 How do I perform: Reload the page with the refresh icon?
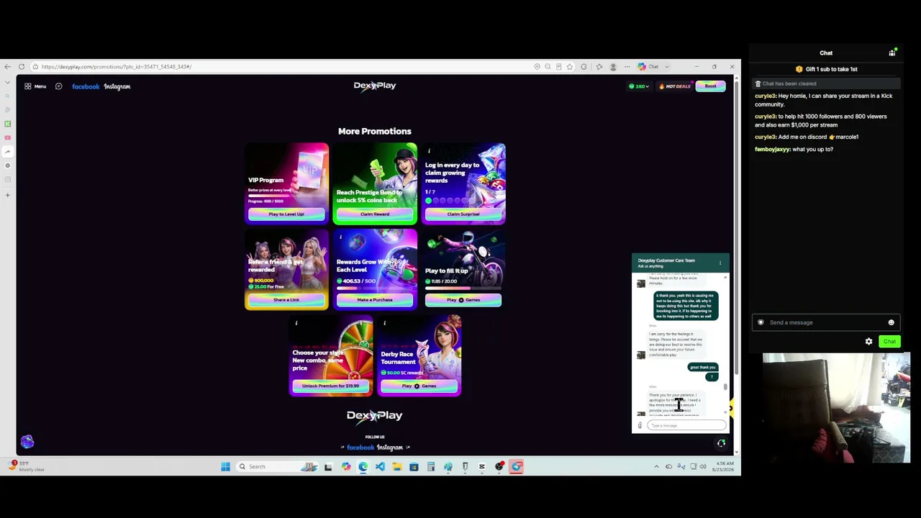click(x=22, y=67)
